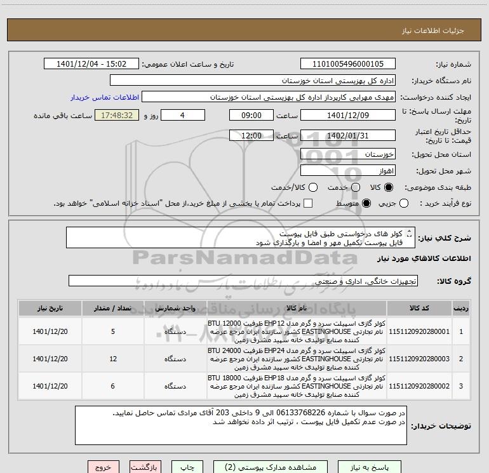Click the 12:00 validity time field

(x=251, y=135)
